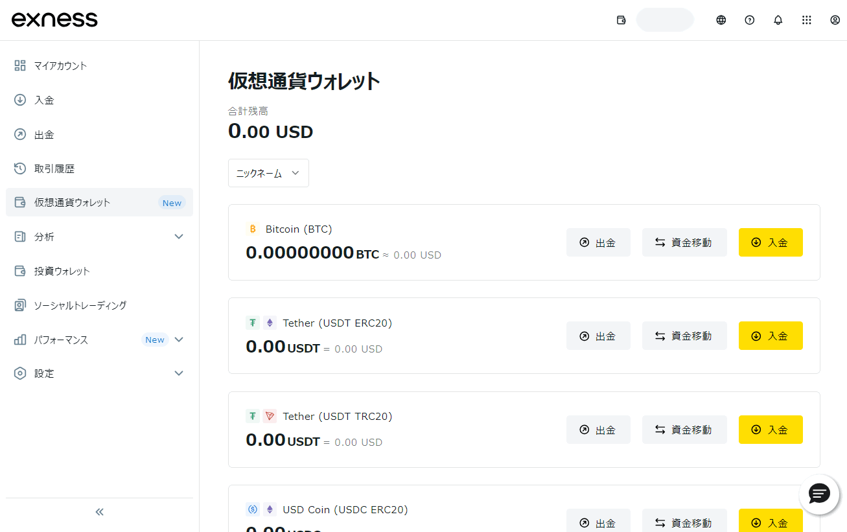Transfer funds from Tether USDT ERC20
This screenshot has height=532, width=847.
684,336
